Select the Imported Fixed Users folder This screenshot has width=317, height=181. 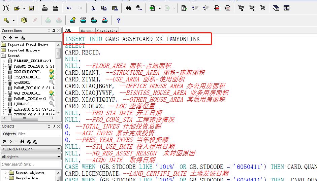click(x=28, y=45)
